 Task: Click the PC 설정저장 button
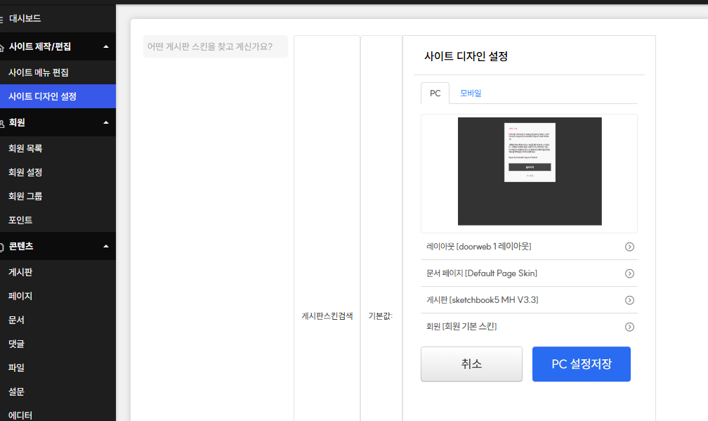581,364
